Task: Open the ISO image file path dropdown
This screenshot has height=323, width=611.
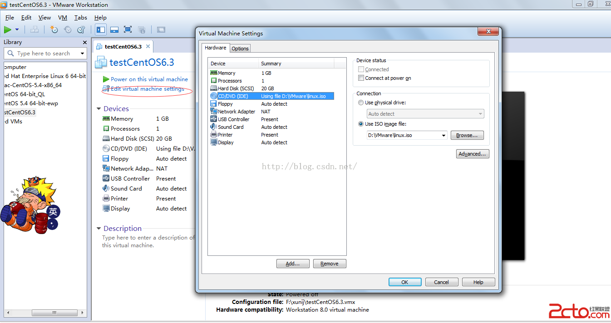Action: (443, 135)
